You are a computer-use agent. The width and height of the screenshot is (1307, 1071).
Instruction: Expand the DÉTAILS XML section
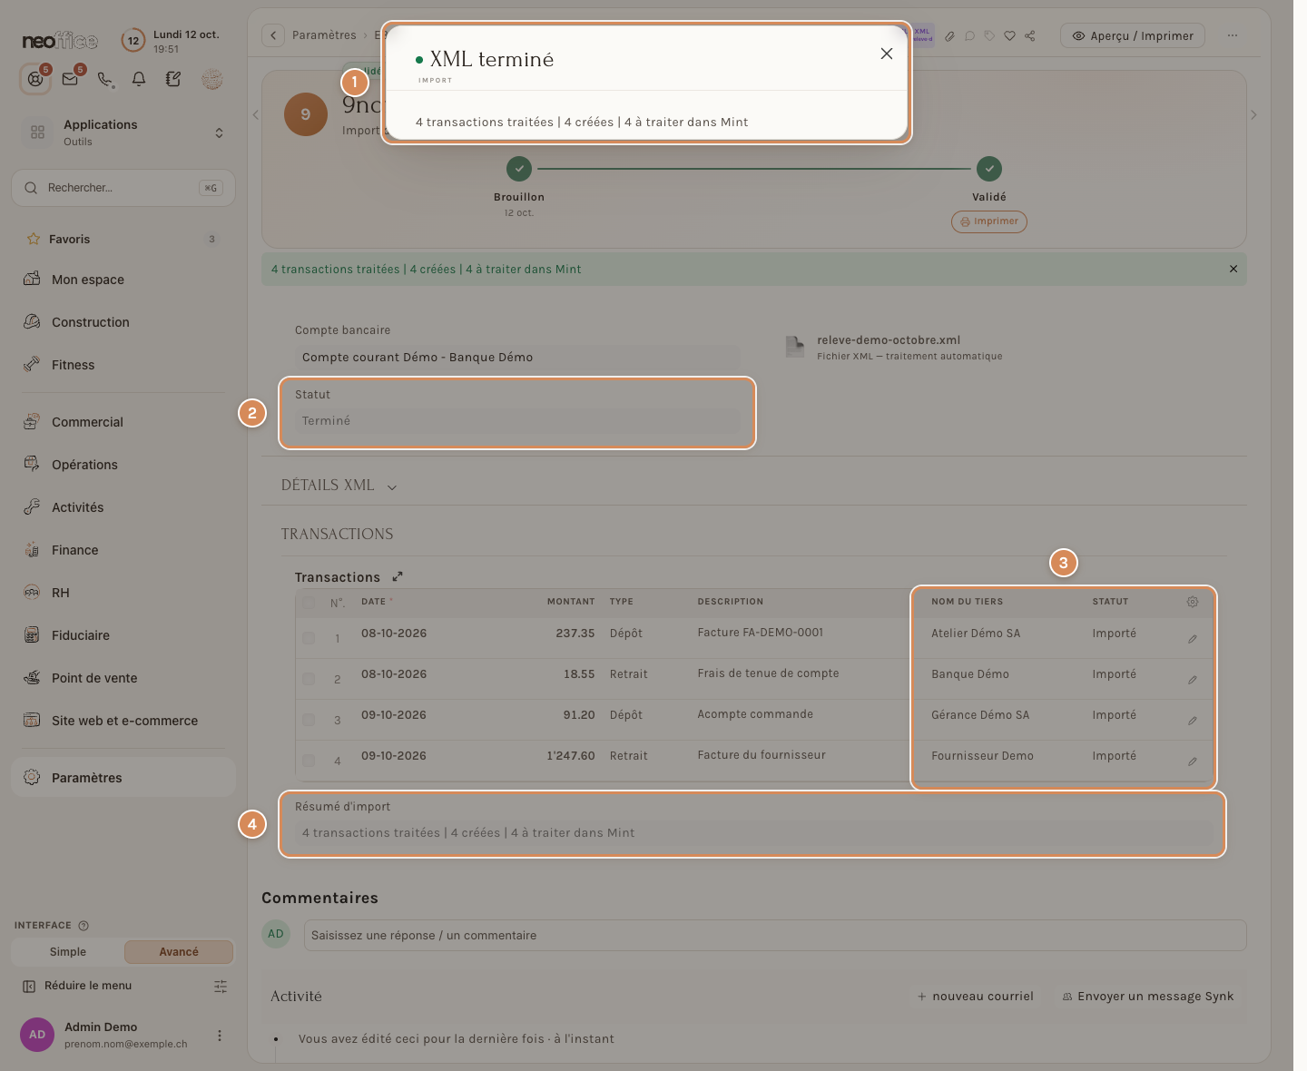339,486
